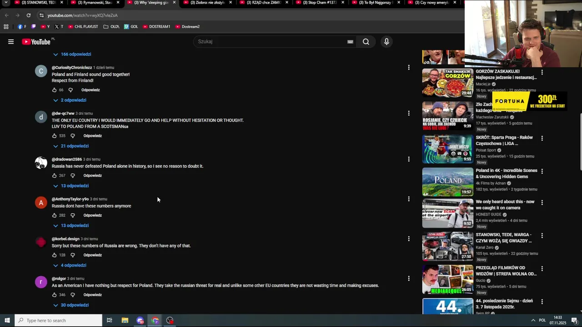This screenshot has width=582, height=327.
Task: Dislike the comment by @dw-qc7ww
Action: click(x=72, y=136)
